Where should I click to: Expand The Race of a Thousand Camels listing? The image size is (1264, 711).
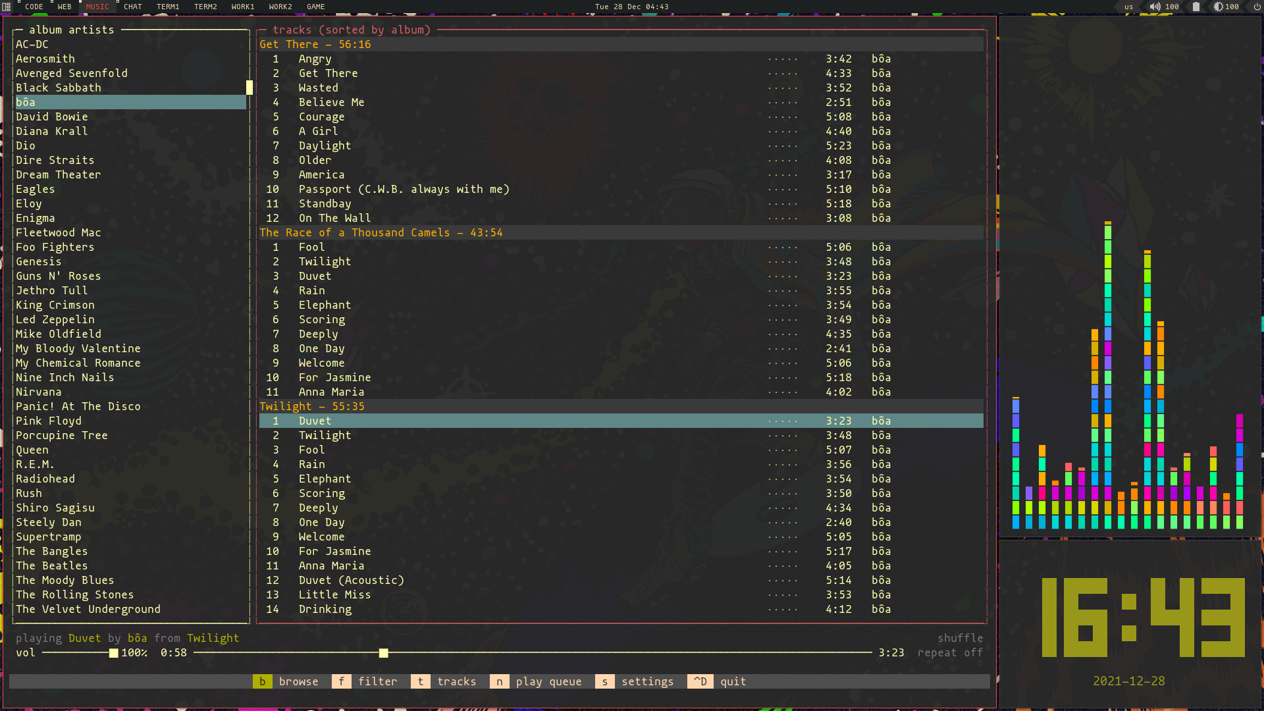(381, 232)
